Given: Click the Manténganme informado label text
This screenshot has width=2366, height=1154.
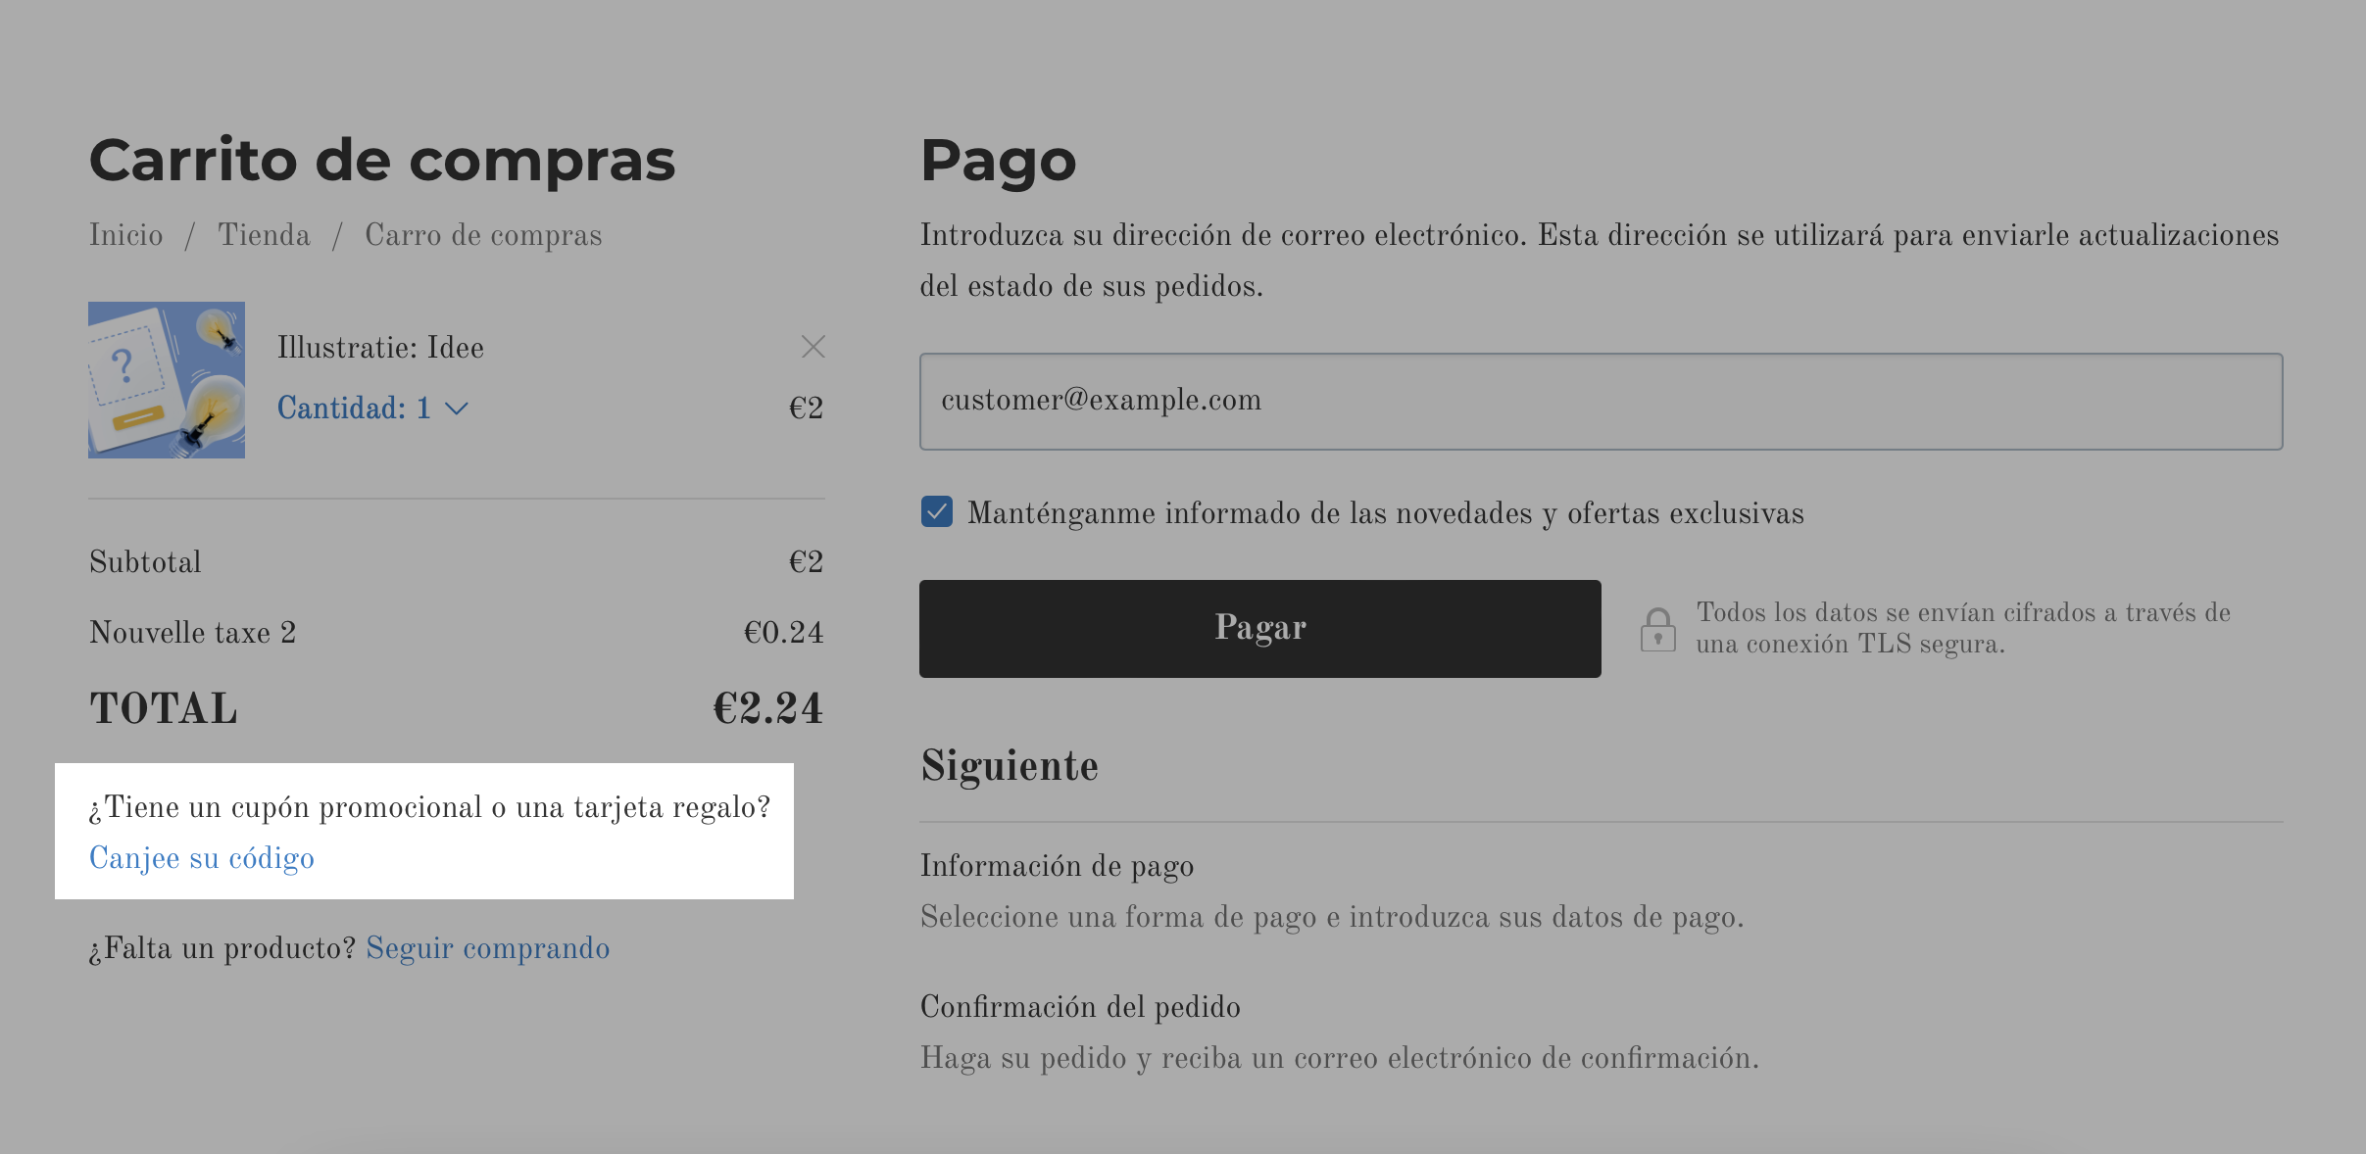Looking at the screenshot, I should [1386, 513].
